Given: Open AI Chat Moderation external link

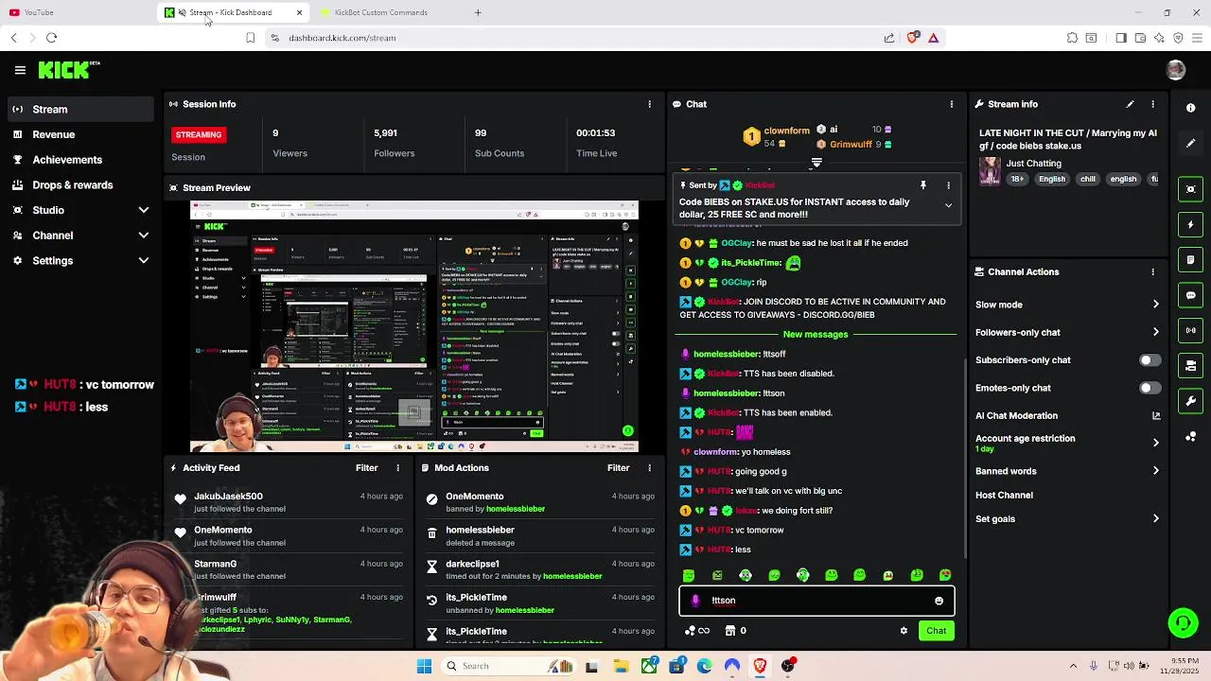Looking at the screenshot, I should 1156,416.
